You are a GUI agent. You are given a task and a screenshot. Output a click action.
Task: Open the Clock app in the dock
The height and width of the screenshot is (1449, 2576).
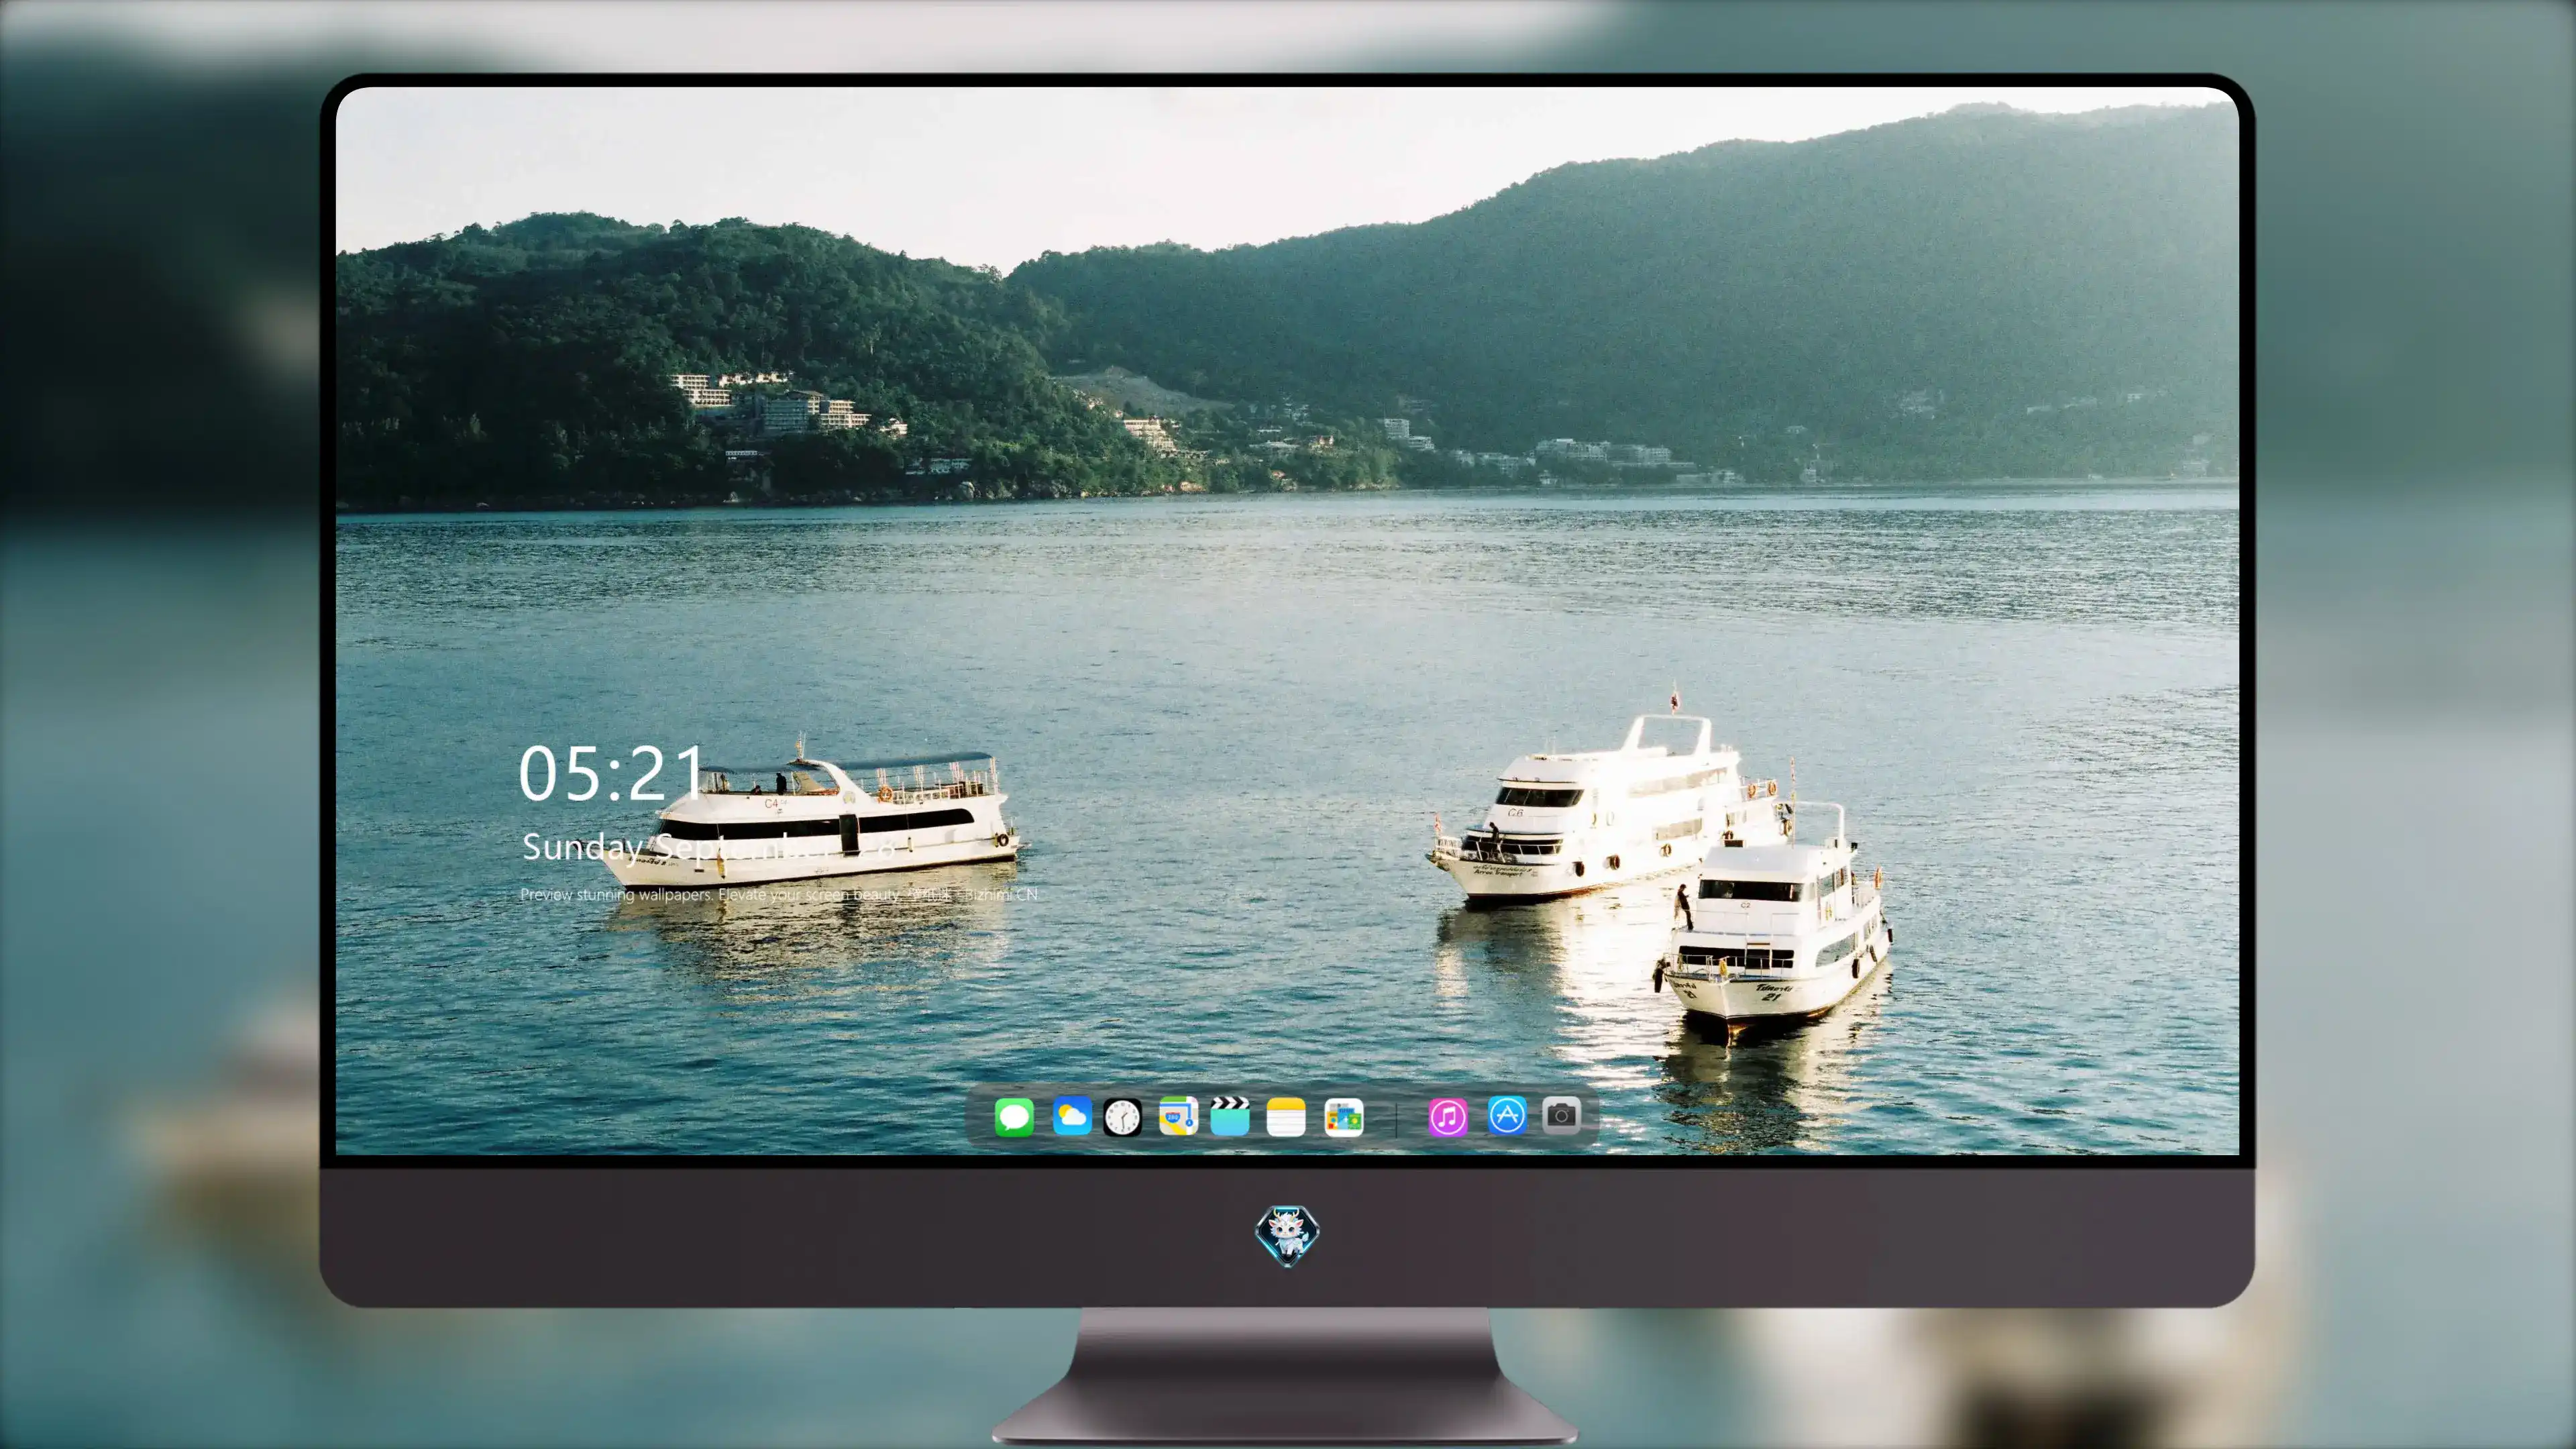[x=1122, y=1116]
